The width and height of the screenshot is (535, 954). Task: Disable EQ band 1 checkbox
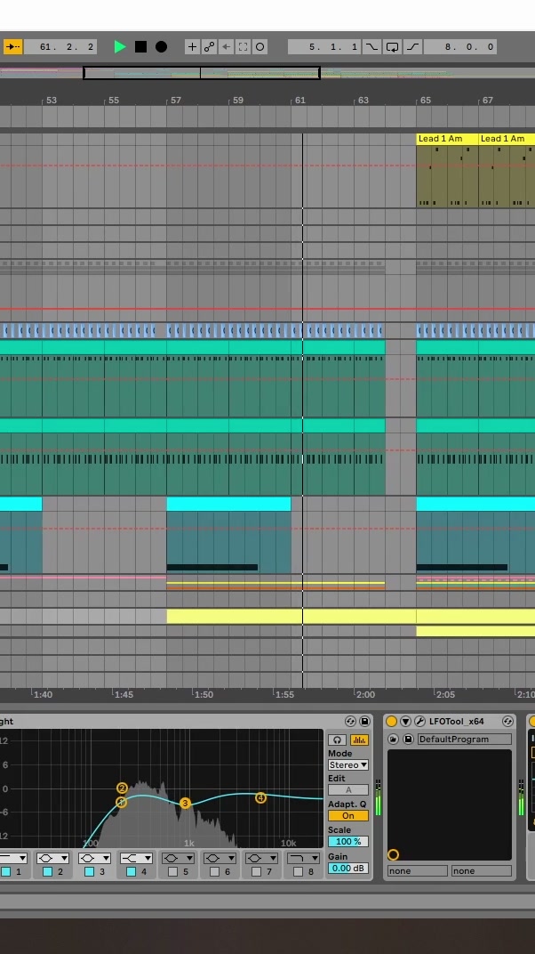[x=5, y=872]
